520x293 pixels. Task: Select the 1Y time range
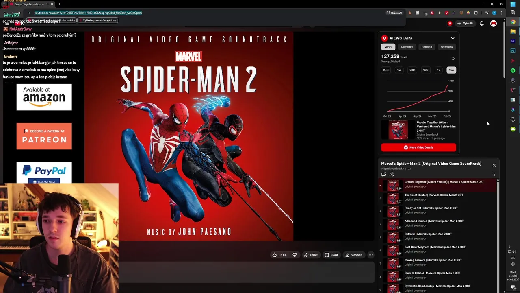438,70
